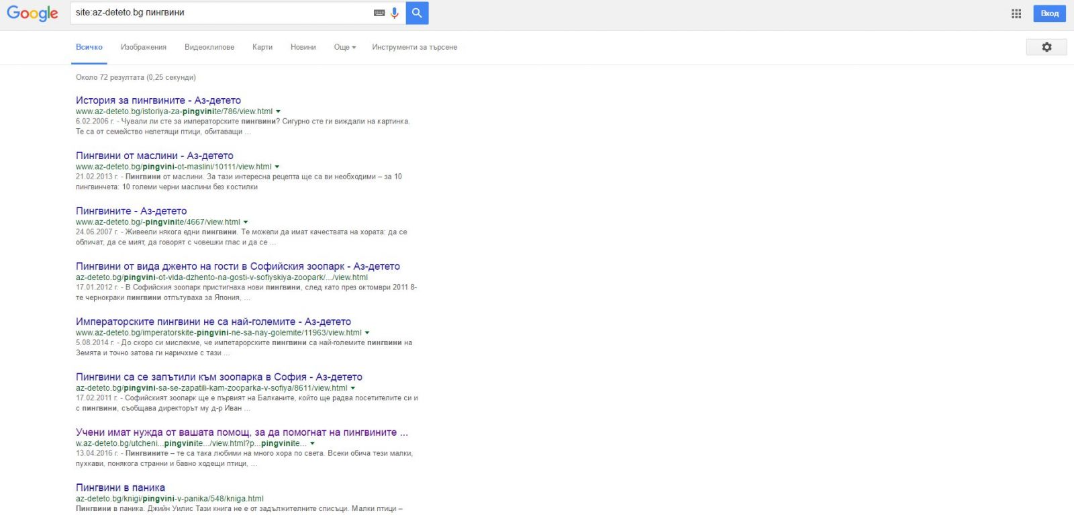
Task: Click the results count text Около 72 резултата
Action: tap(136, 77)
